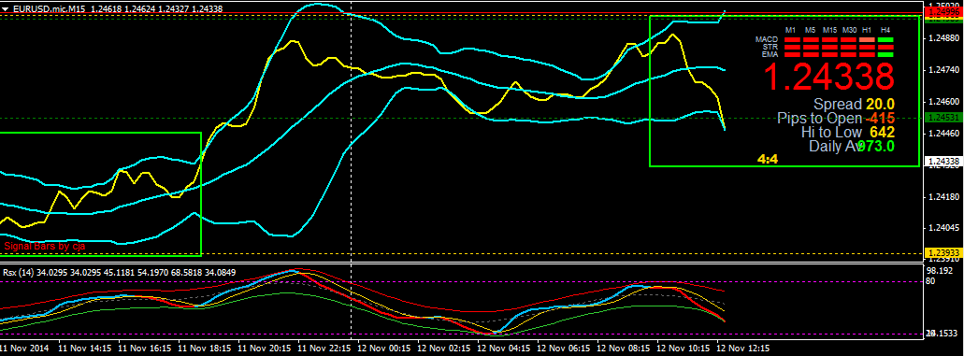Screen dimensions: 964x356
Task: Select the Signal Bars by cja label
Action: pos(44,246)
